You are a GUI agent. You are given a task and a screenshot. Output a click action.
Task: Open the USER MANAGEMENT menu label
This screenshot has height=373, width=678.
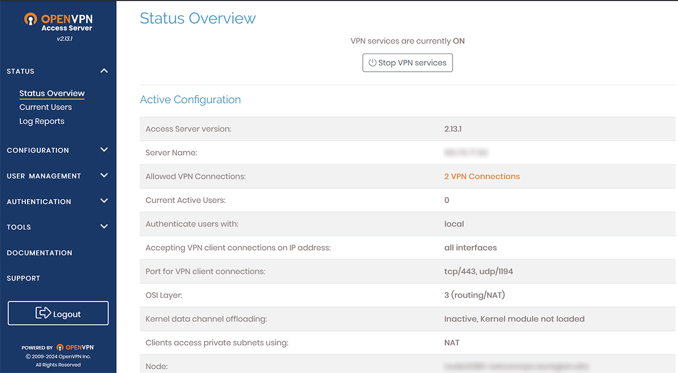point(44,176)
